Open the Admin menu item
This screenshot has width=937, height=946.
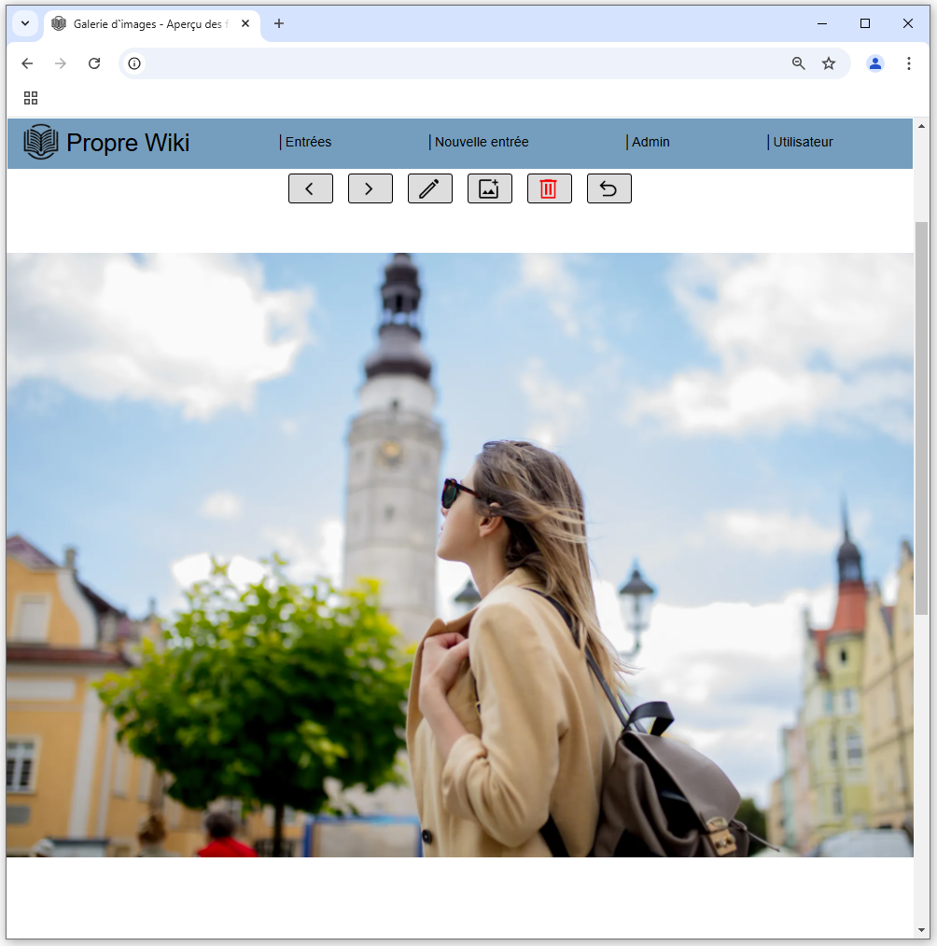pos(650,142)
